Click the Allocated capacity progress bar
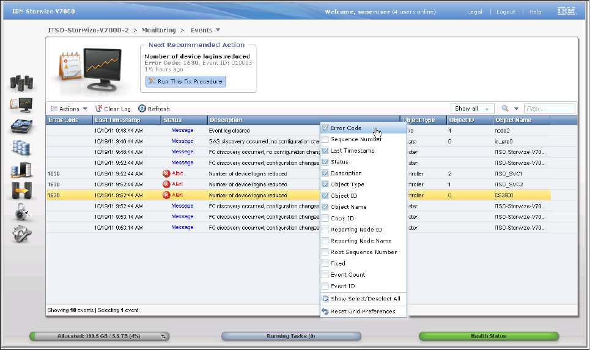Screen dimensions: 590x350 pyautogui.click(x=100, y=336)
